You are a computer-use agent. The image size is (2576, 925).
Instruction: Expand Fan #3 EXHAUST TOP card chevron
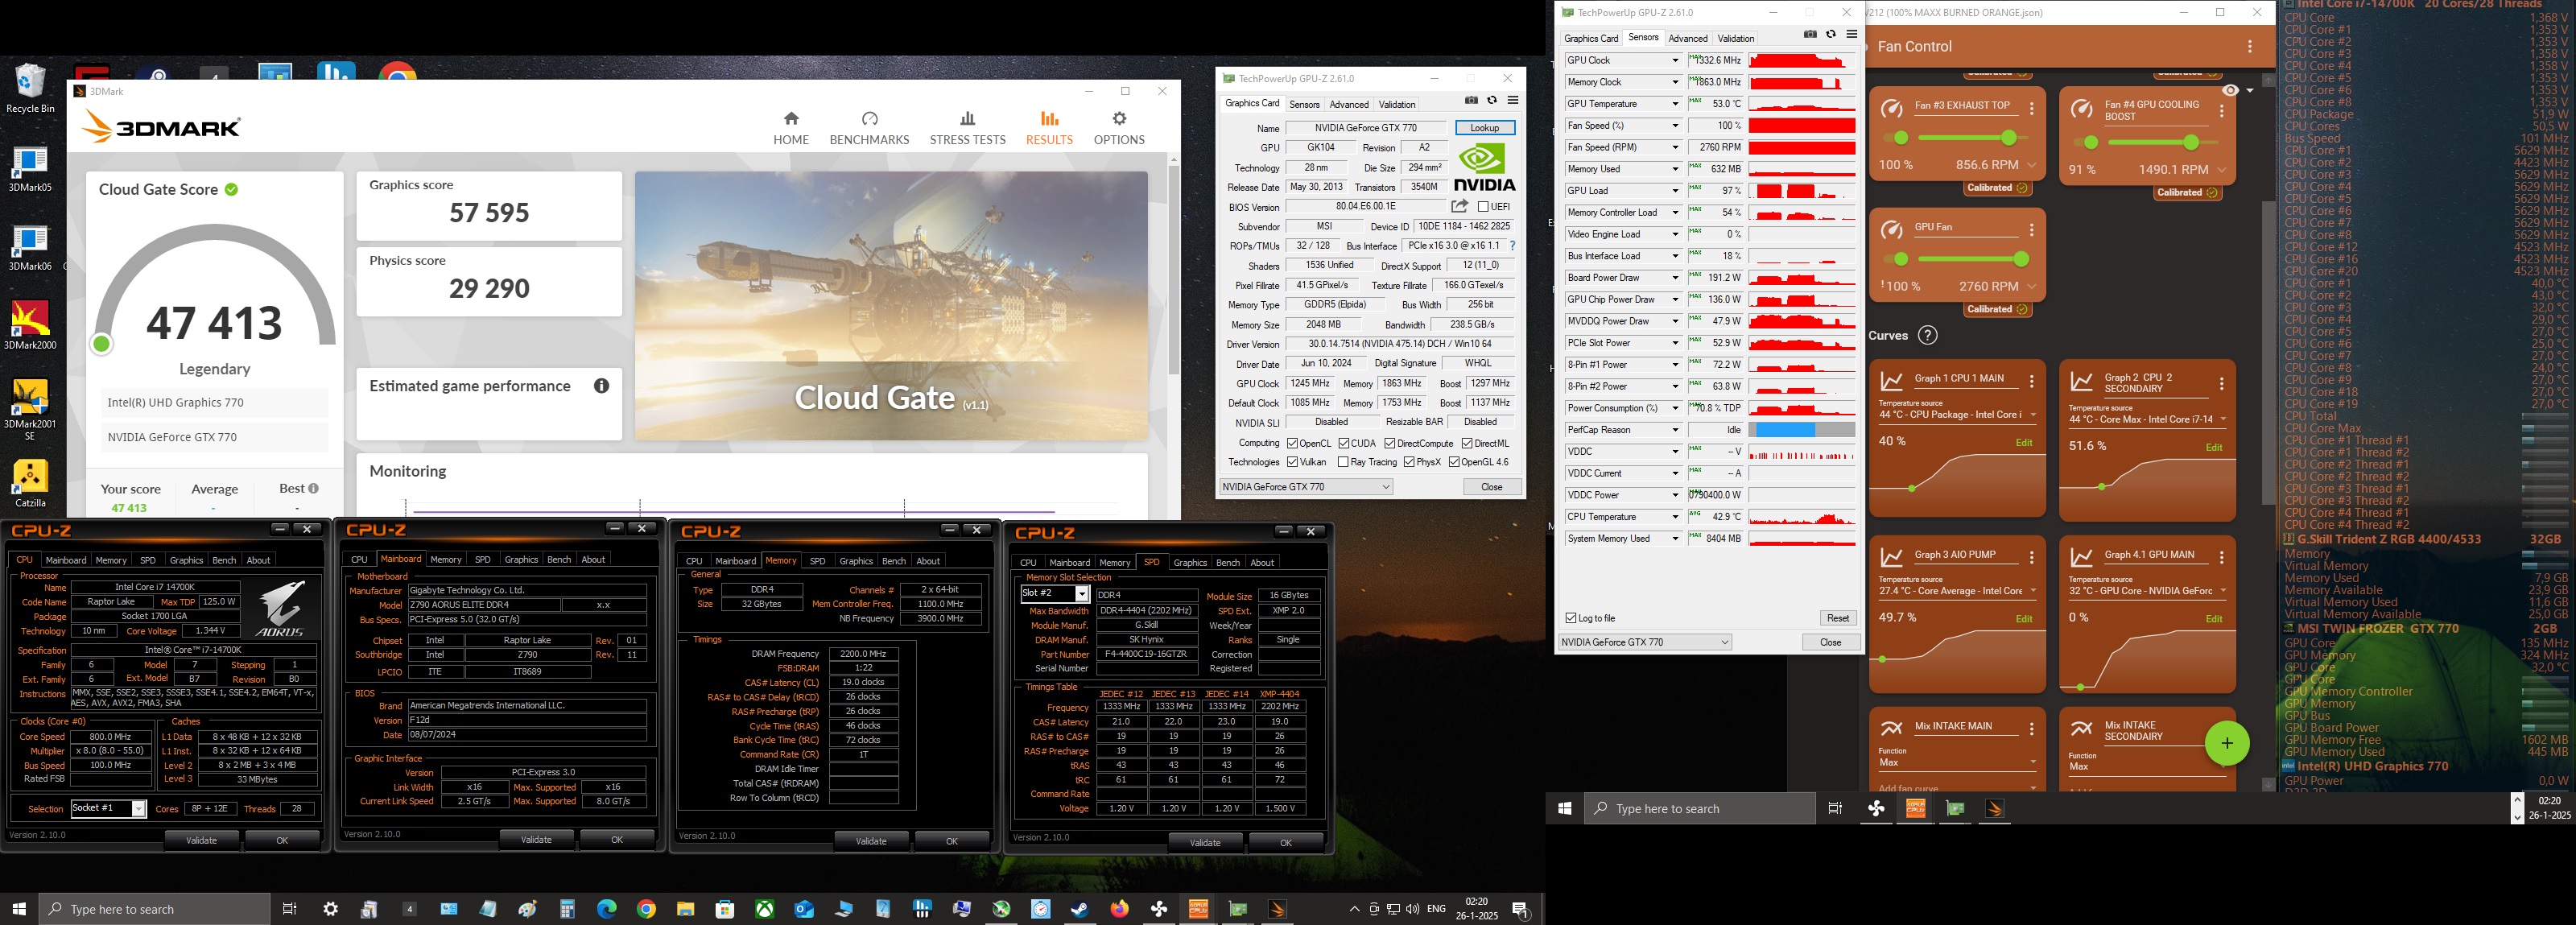click(2031, 166)
